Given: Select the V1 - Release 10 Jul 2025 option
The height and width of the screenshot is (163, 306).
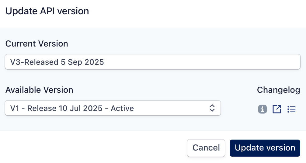Looking at the screenshot, I should (x=72, y=108).
